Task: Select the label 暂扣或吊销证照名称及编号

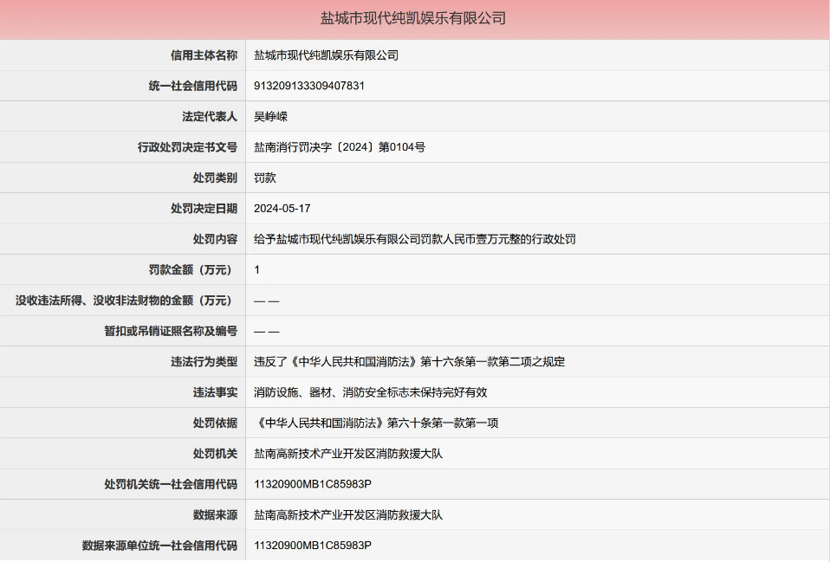Action: pyautogui.click(x=171, y=332)
